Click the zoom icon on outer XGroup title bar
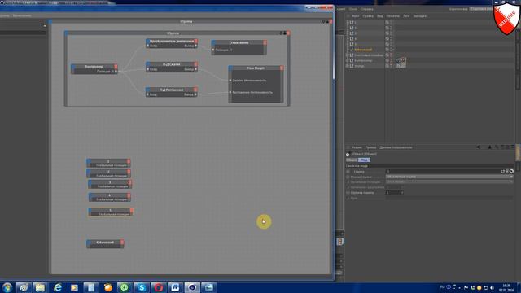The width and height of the screenshot is (521, 293). click(323, 21)
